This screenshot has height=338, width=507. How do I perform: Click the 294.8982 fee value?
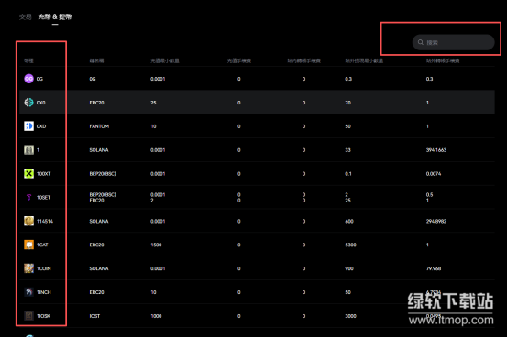pyautogui.click(x=436, y=222)
